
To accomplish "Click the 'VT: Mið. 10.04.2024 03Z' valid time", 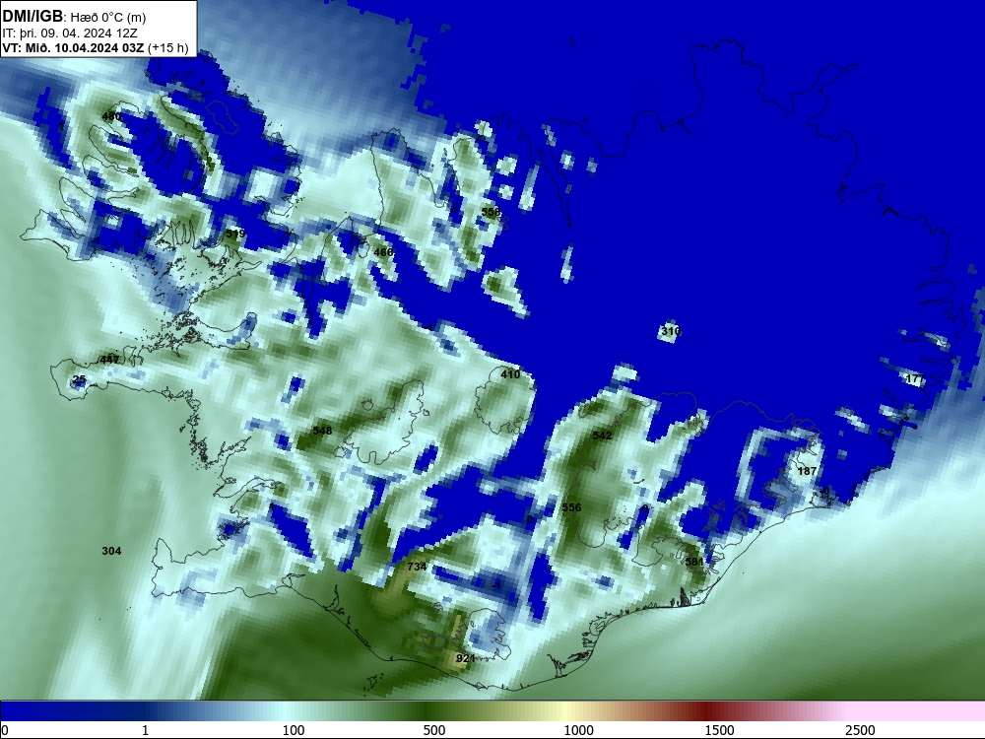I will 73,48.
